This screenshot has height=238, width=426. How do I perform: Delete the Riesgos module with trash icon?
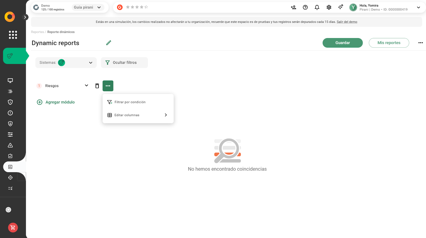point(97,86)
